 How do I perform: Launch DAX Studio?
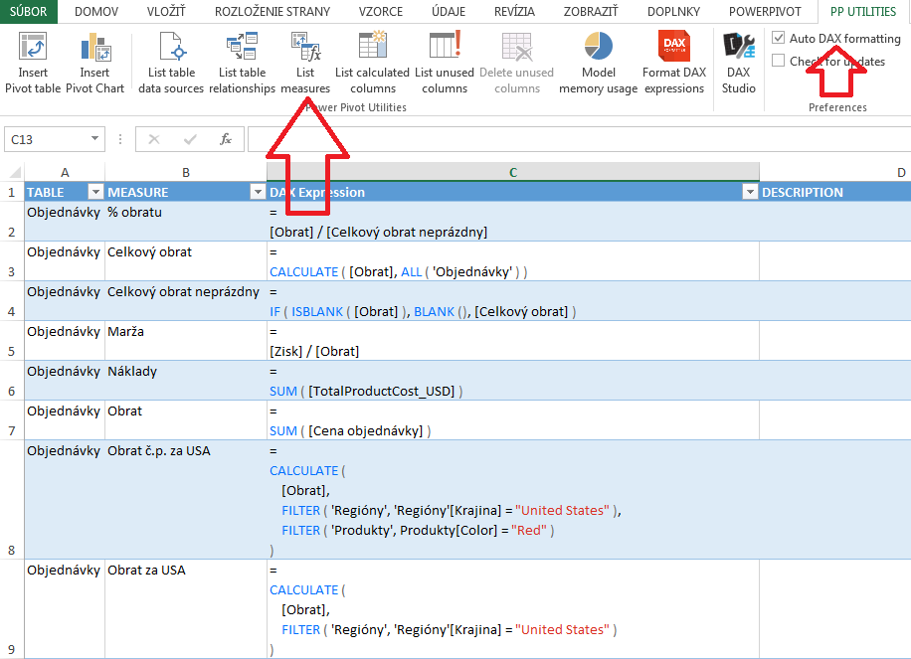[738, 63]
